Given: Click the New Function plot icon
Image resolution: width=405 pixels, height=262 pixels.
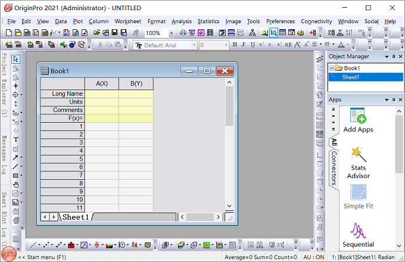Looking at the screenshot, I should click(54, 33).
